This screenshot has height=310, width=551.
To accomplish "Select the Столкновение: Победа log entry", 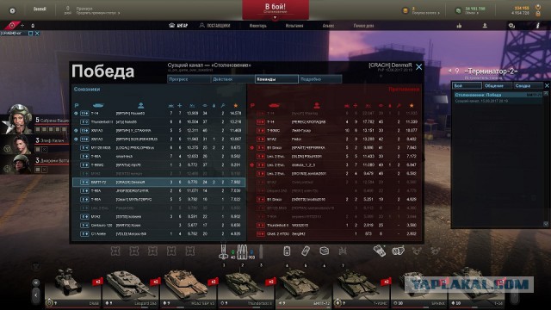I will tap(498, 97).
